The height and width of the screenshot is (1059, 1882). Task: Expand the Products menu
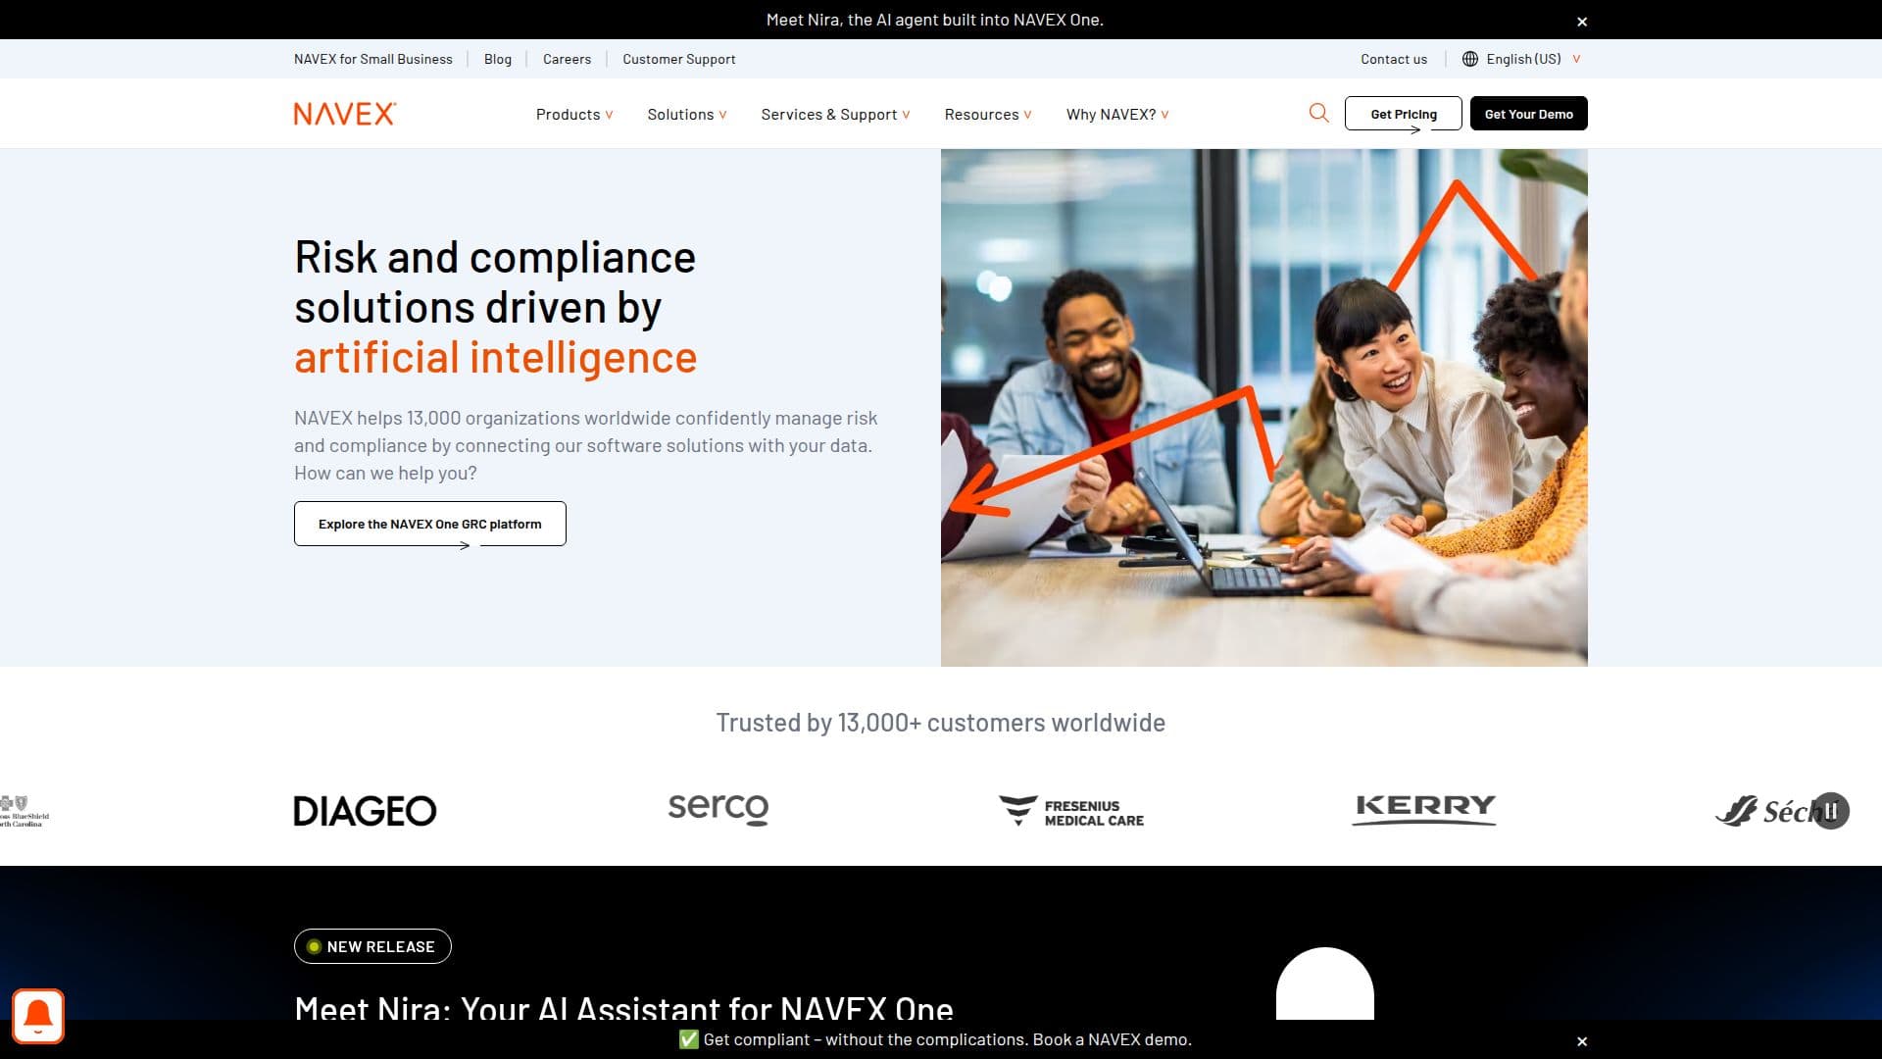click(x=574, y=115)
